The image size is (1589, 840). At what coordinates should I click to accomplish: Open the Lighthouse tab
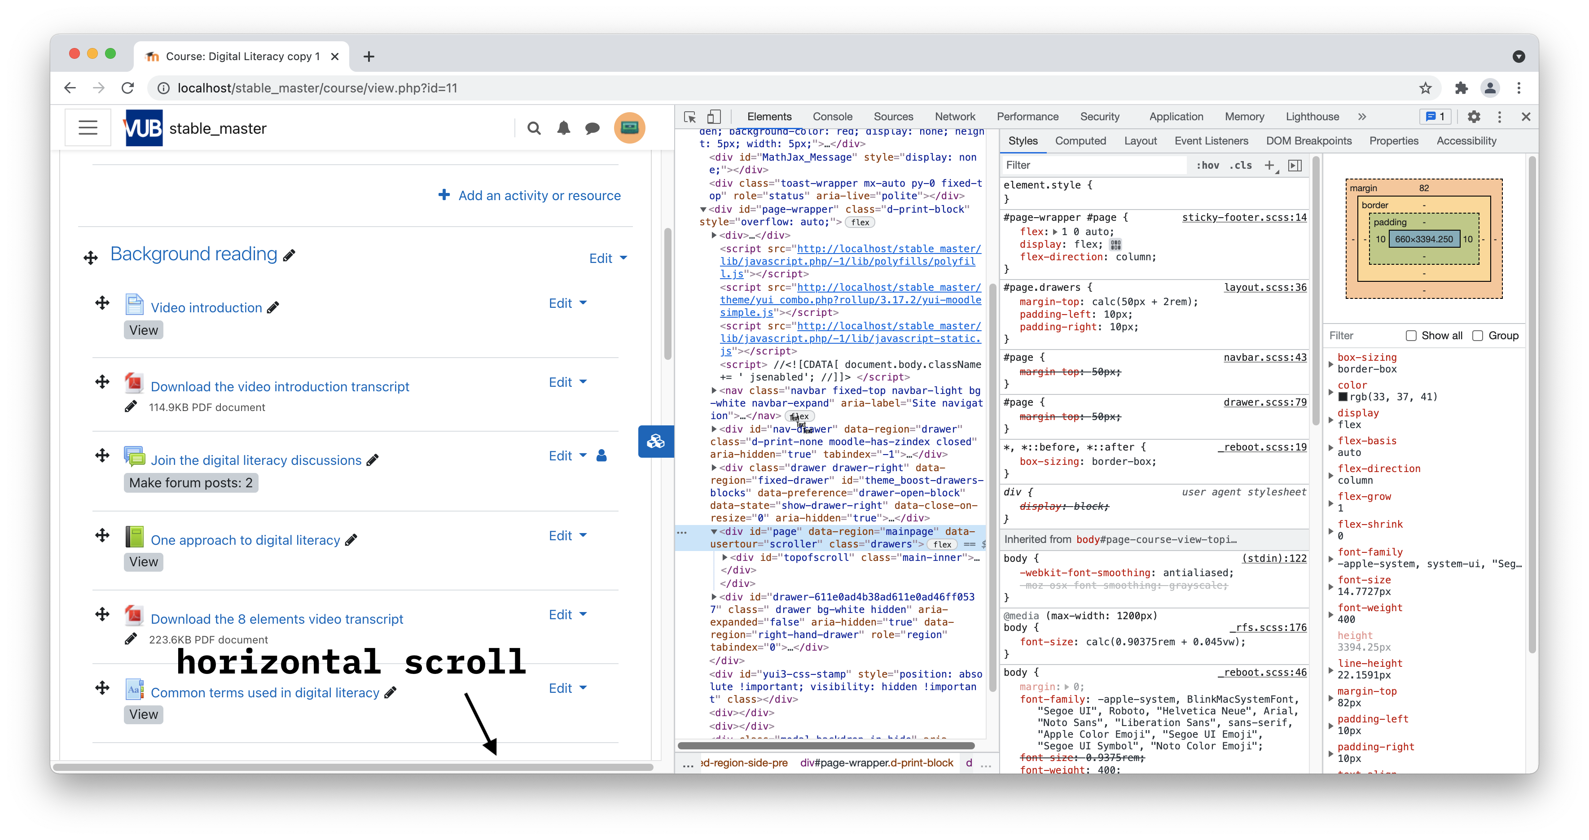pos(1312,117)
